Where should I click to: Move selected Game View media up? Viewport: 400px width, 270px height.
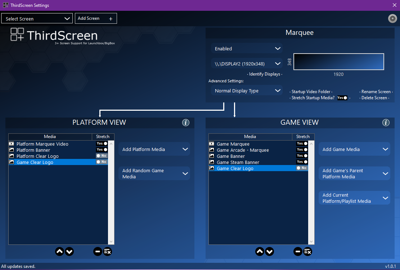[x=260, y=252]
